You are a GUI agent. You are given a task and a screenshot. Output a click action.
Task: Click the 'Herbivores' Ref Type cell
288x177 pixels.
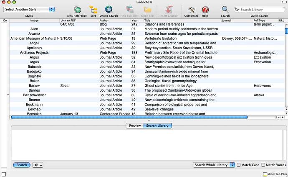(262, 86)
